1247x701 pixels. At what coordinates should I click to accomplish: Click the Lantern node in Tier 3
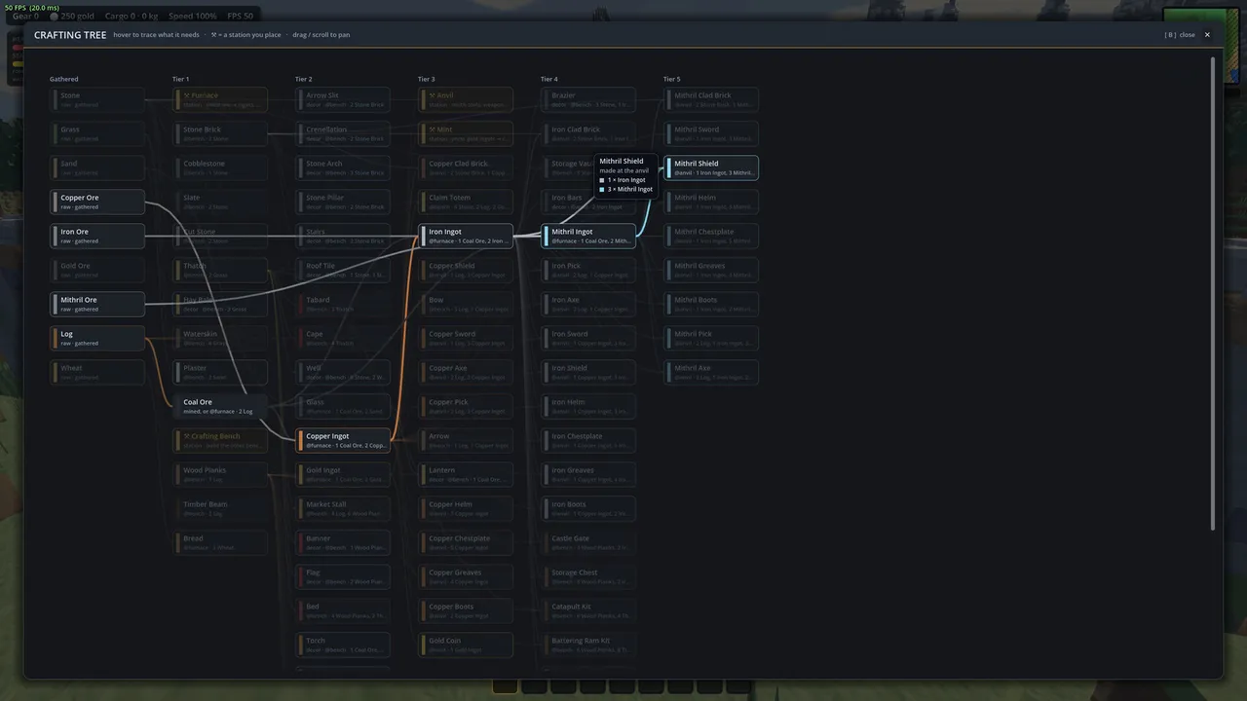tap(466, 474)
